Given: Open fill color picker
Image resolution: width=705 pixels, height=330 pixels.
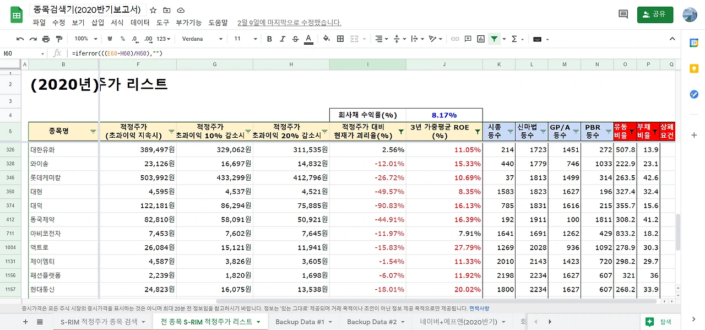Looking at the screenshot, I should (x=327, y=39).
